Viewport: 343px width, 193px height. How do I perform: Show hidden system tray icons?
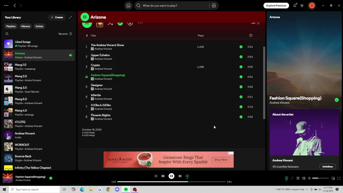click(x=307, y=190)
